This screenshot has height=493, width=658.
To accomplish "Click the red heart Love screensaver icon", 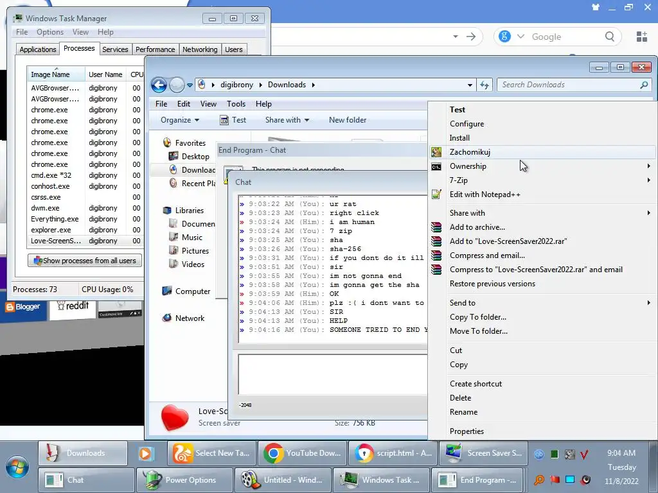I will [x=175, y=417].
